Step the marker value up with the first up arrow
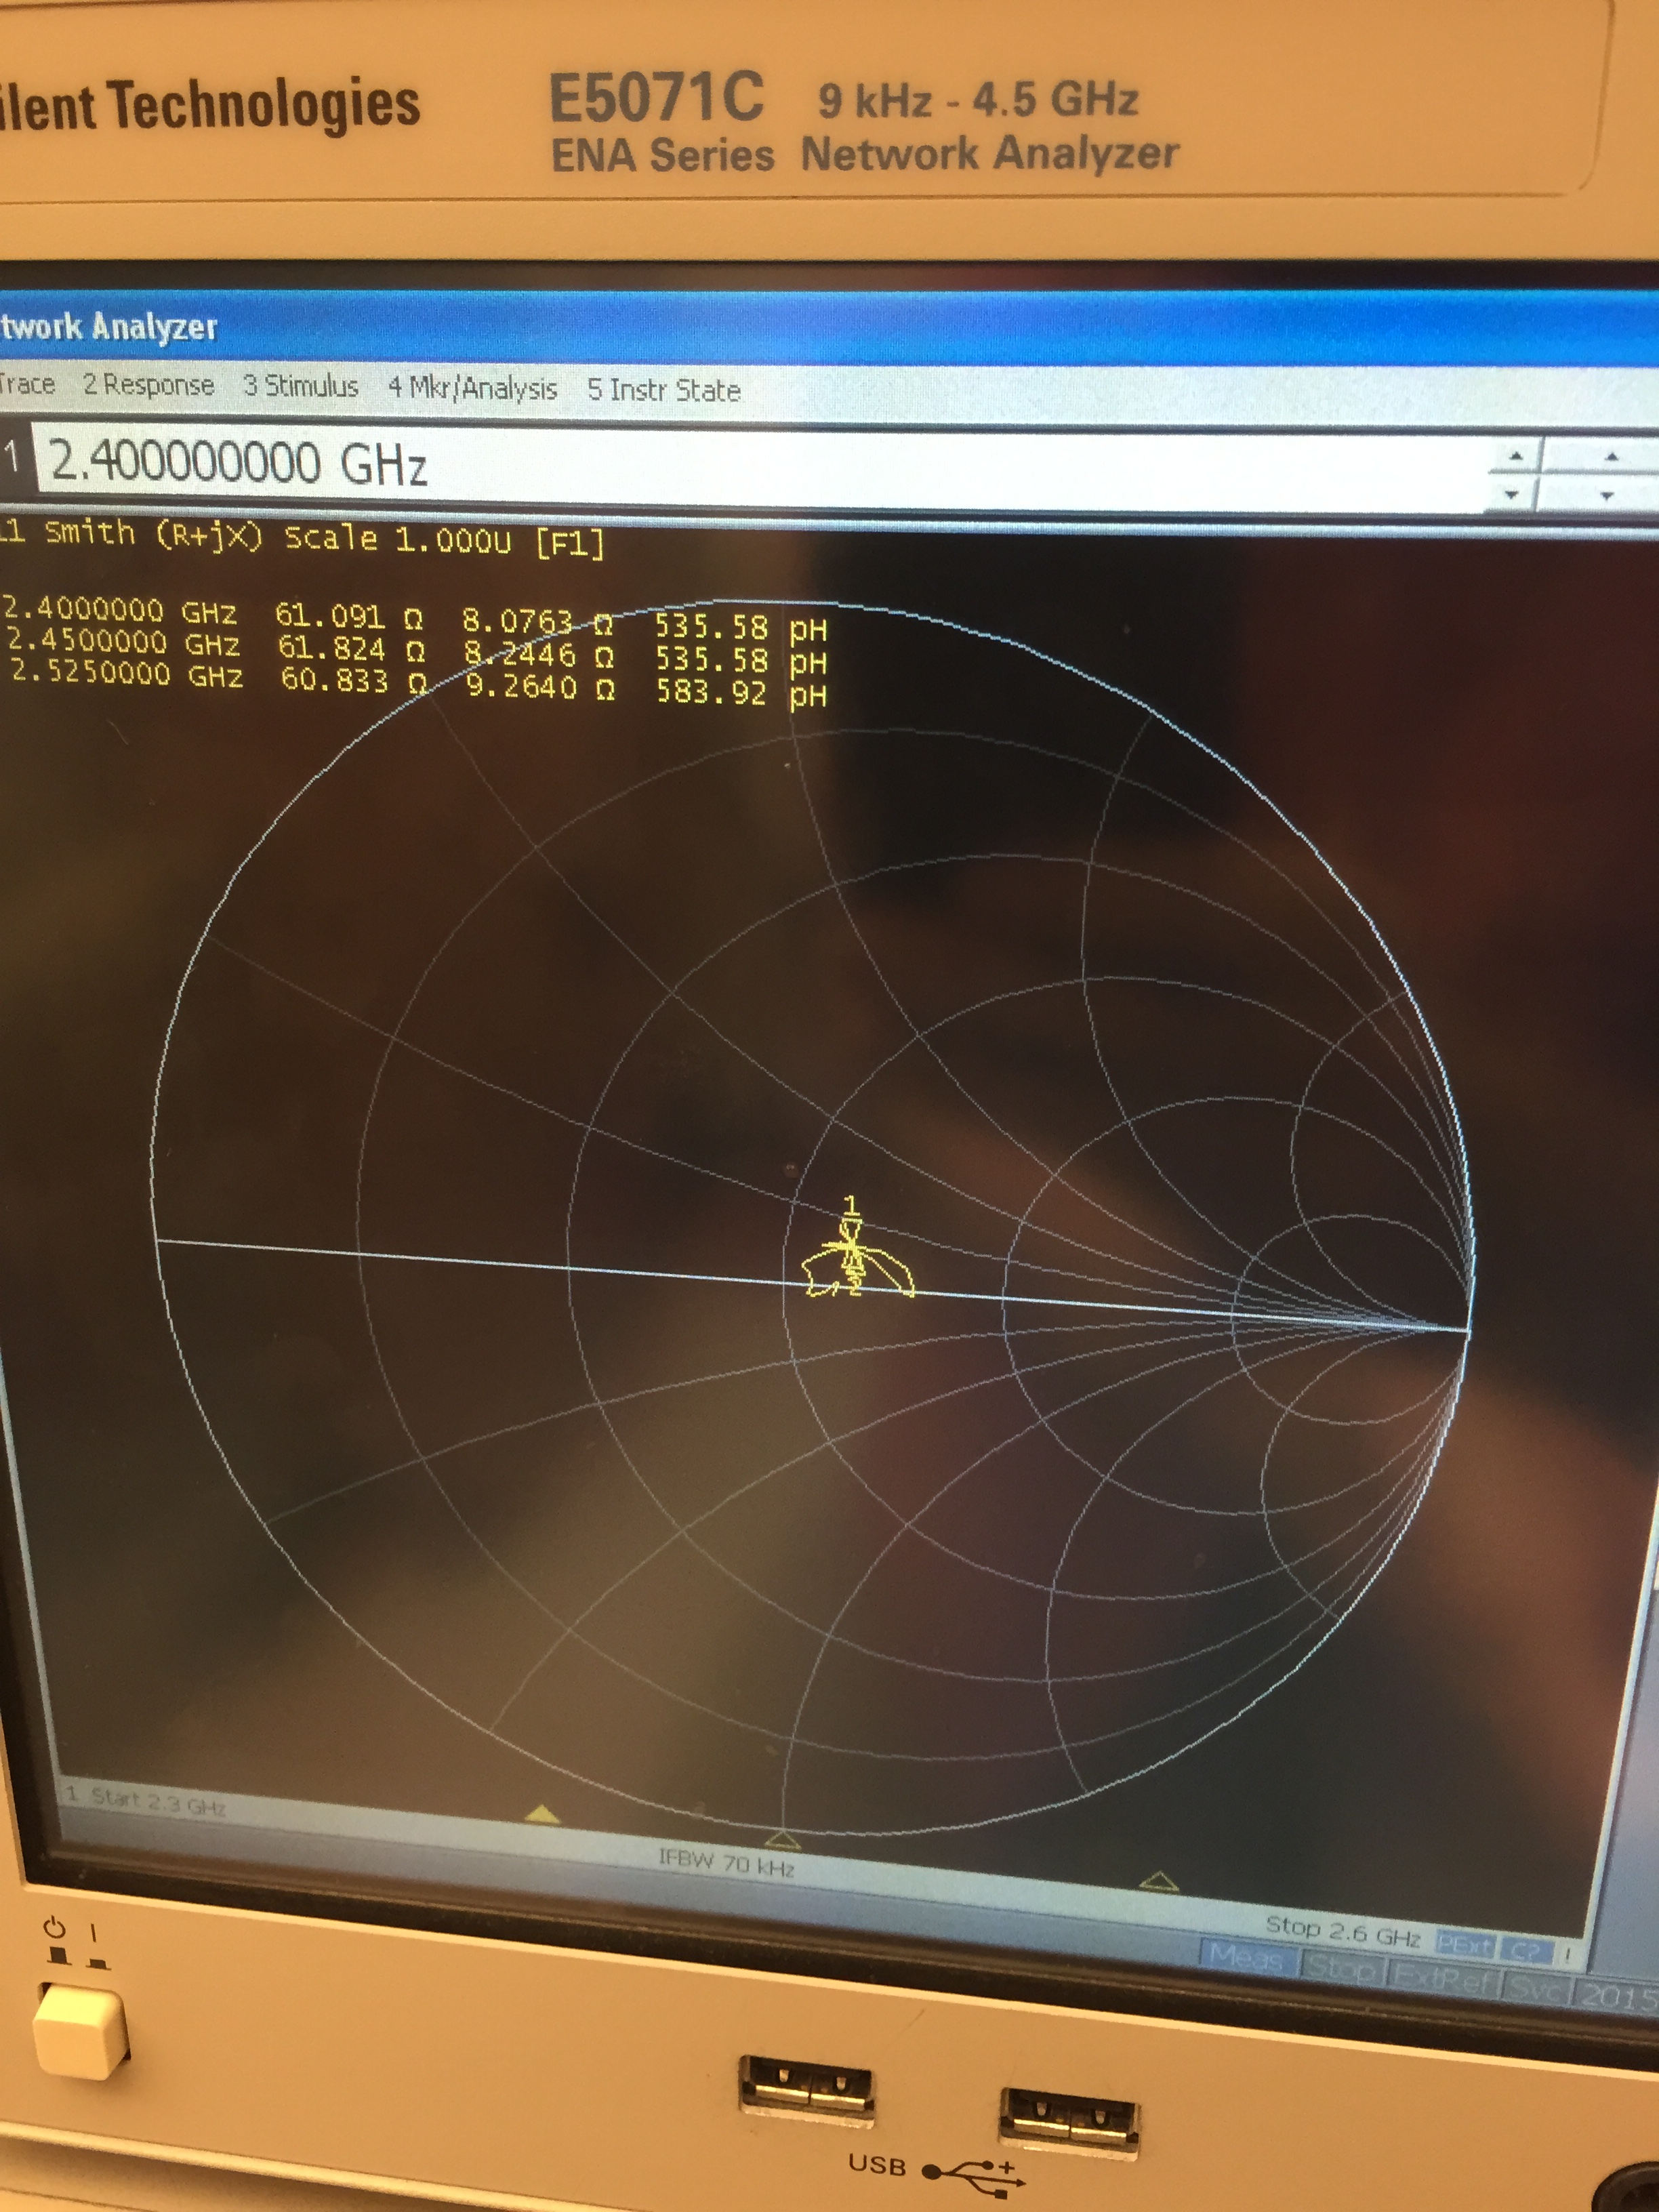This screenshot has height=2212, width=1659. click(x=1516, y=456)
